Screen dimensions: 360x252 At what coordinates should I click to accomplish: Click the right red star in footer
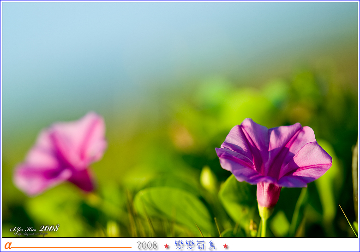[x=225, y=246]
